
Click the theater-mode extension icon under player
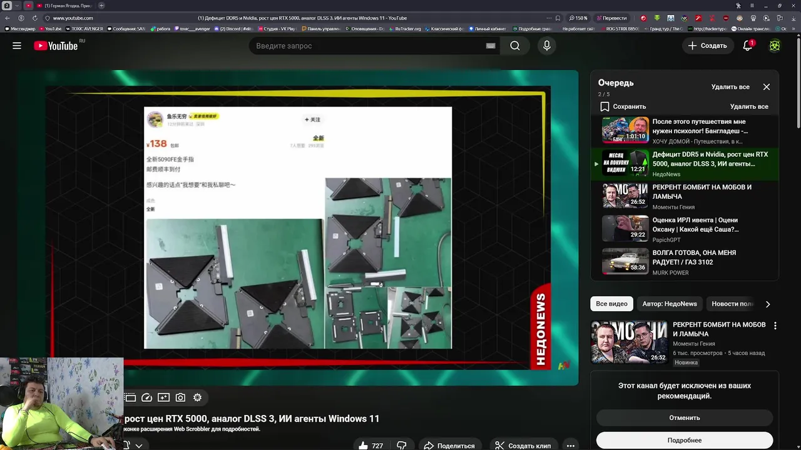(130, 397)
